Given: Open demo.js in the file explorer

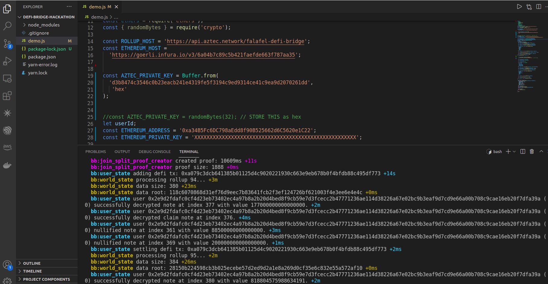Looking at the screenshot, I should coord(47,41).
